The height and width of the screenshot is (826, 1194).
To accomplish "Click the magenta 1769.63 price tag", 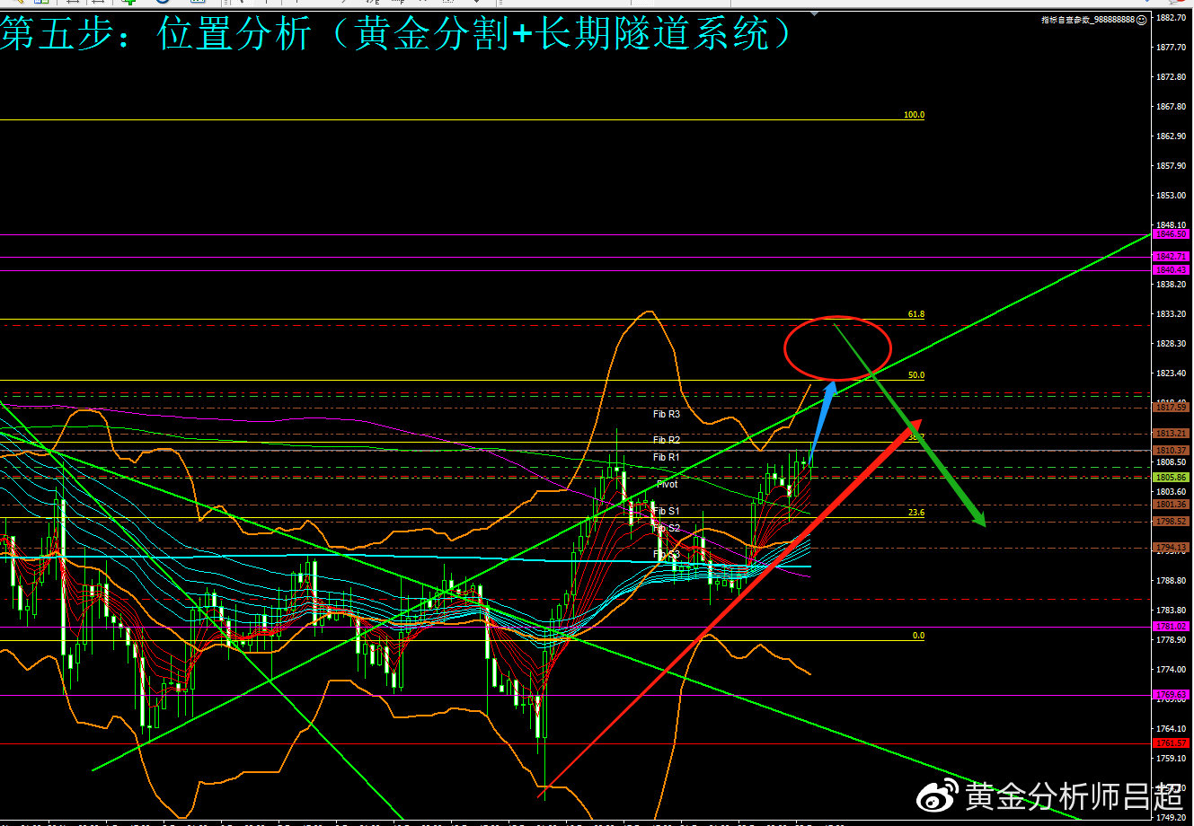I will pos(1173,695).
